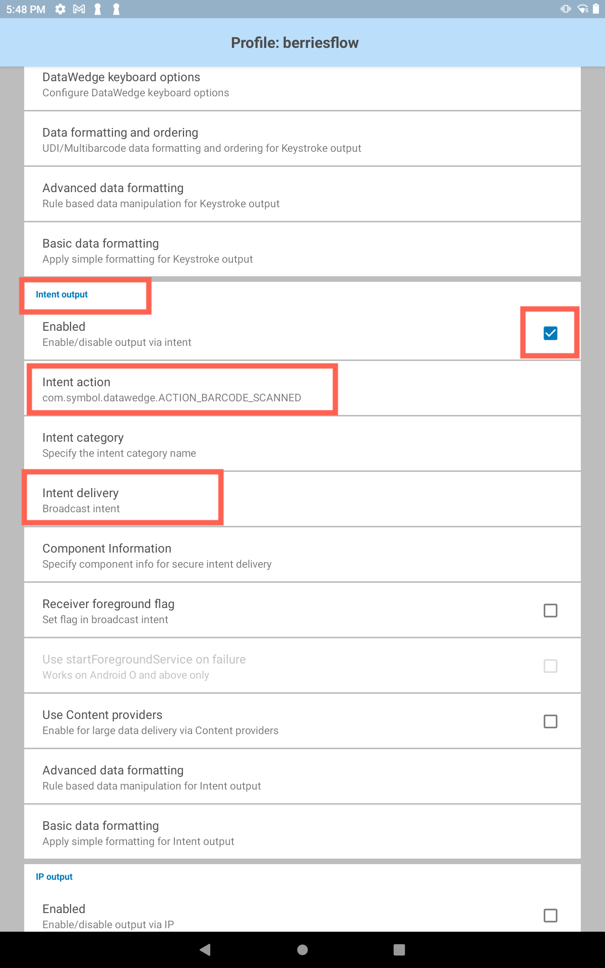Tap the Android home circle icon
Screen dimensions: 605x968
coord(302,950)
